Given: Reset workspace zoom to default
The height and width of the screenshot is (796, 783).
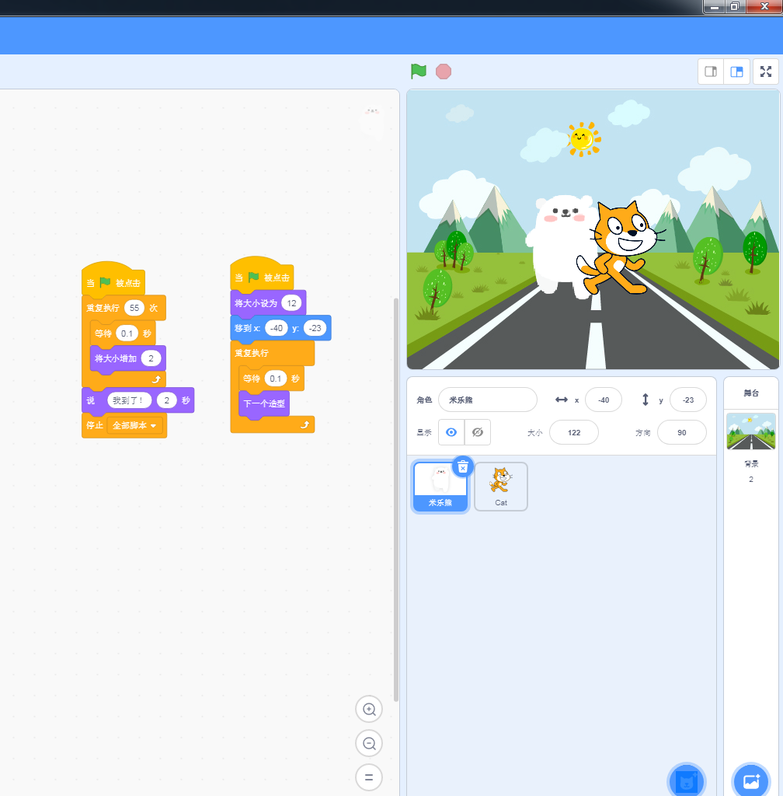Looking at the screenshot, I should (x=369, y=777).
